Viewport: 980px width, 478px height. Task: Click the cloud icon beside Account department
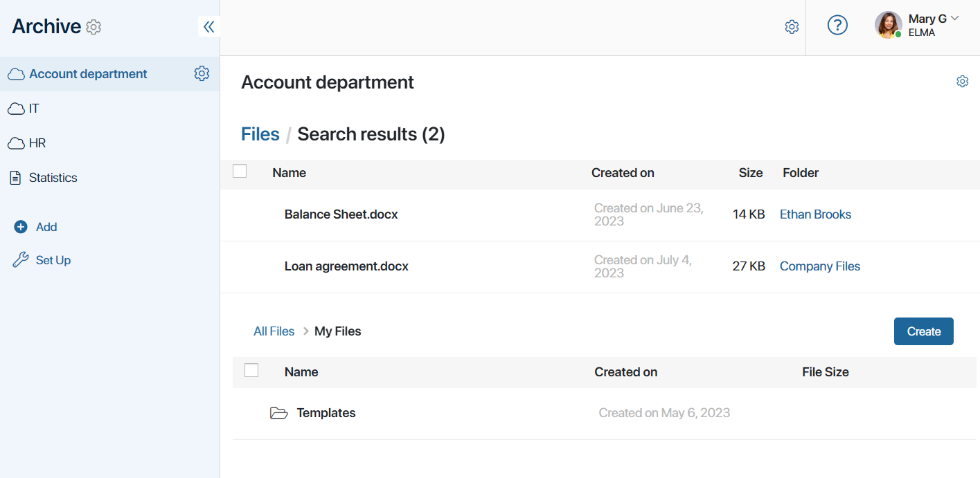pyautogui.click(x=16, y=74)
